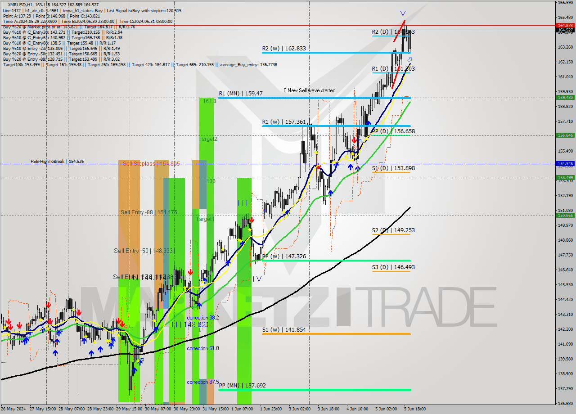Click the 161.8 Fibonacci level label

click(209, 101)
